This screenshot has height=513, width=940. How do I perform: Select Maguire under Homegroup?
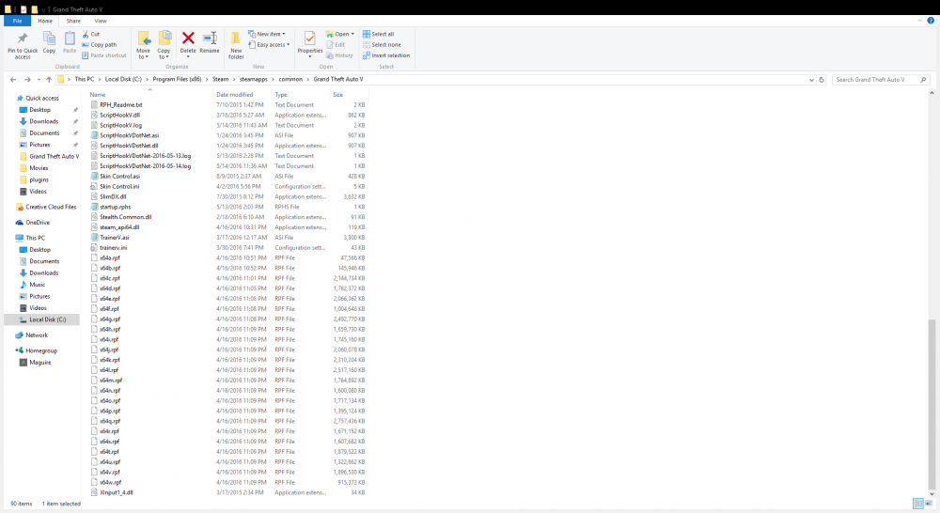coord(40,363)
